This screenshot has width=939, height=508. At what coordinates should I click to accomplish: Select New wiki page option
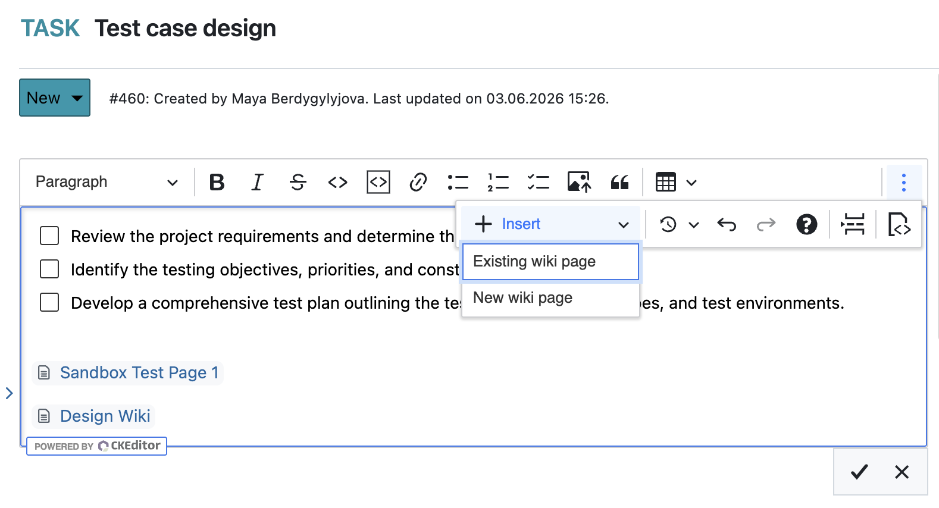(x=550, y=298)
